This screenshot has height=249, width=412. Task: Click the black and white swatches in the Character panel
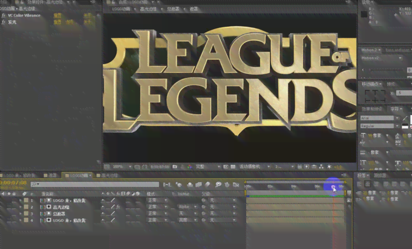(405, 126)
